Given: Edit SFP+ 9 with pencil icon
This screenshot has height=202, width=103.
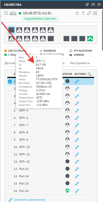Looking at the screenshot, I should 77,140.
